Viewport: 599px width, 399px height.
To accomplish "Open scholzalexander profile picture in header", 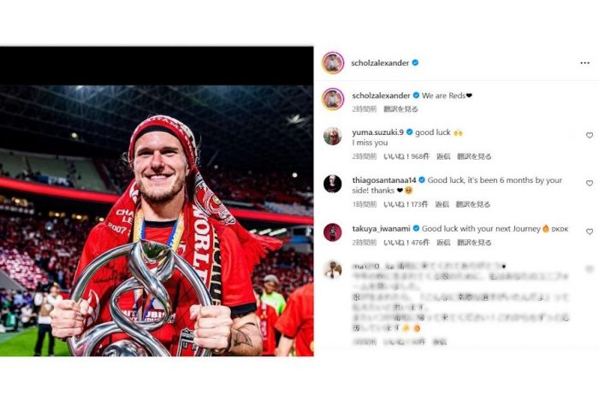I will point(333,63).
